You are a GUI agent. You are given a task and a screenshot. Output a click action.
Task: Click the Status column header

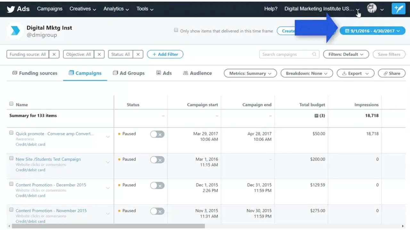point(133,104)
